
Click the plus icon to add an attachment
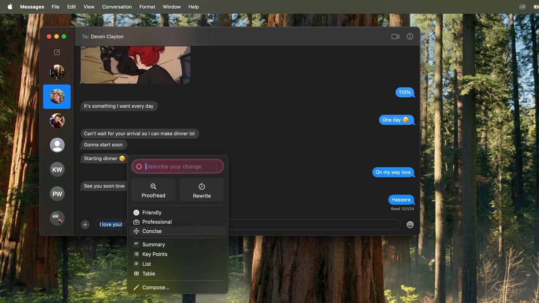85,224
